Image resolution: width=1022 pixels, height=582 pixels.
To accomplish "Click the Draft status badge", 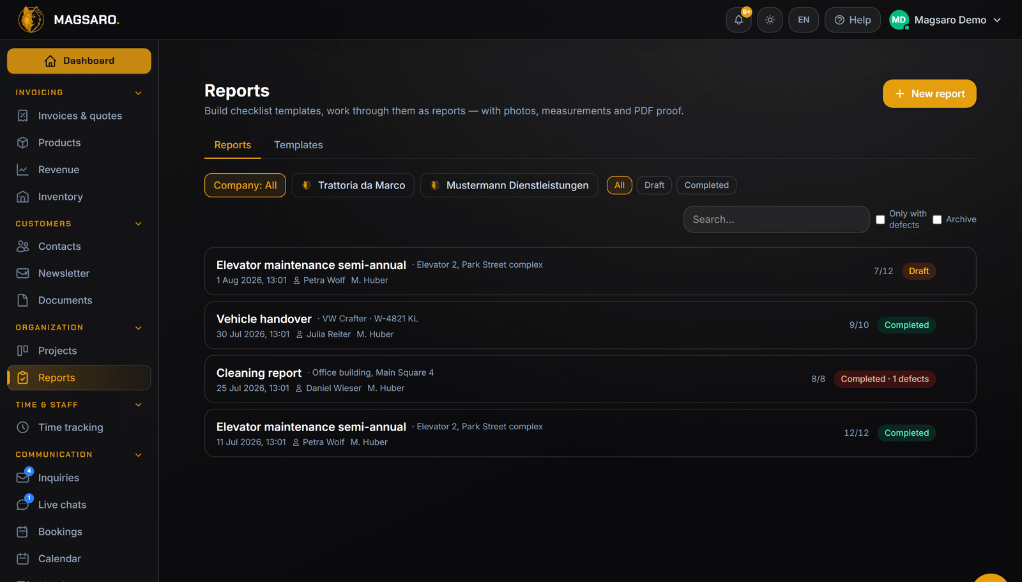I will pyautogui.click(x=919, y=271).
